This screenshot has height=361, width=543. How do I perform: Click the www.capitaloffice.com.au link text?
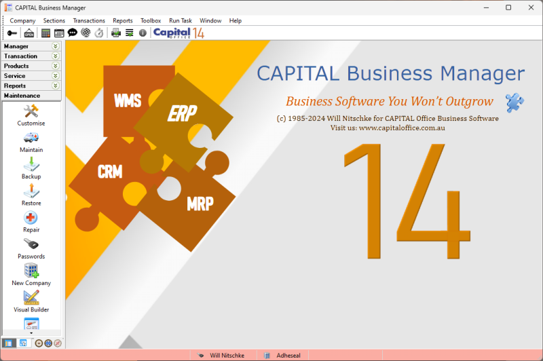pos(402,128)
